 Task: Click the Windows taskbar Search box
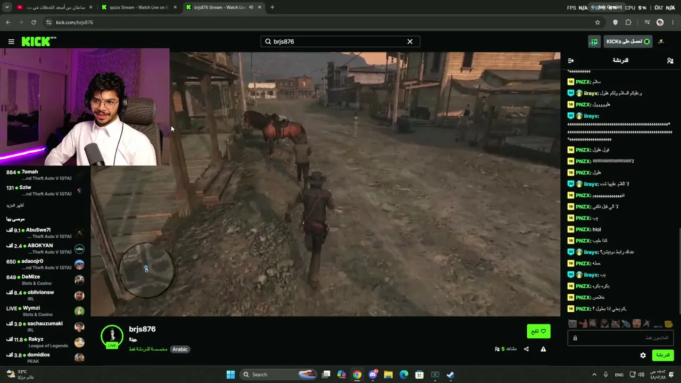(x=278, y=374)
